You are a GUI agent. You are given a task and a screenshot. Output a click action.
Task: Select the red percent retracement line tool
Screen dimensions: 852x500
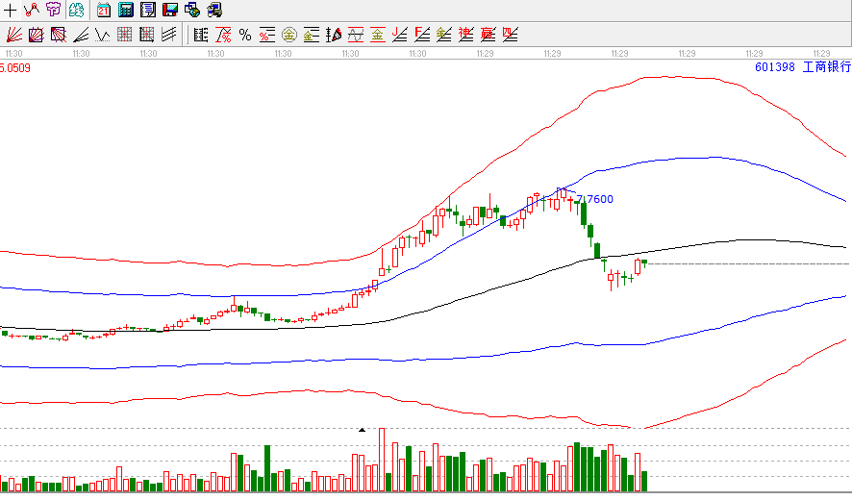223,35
